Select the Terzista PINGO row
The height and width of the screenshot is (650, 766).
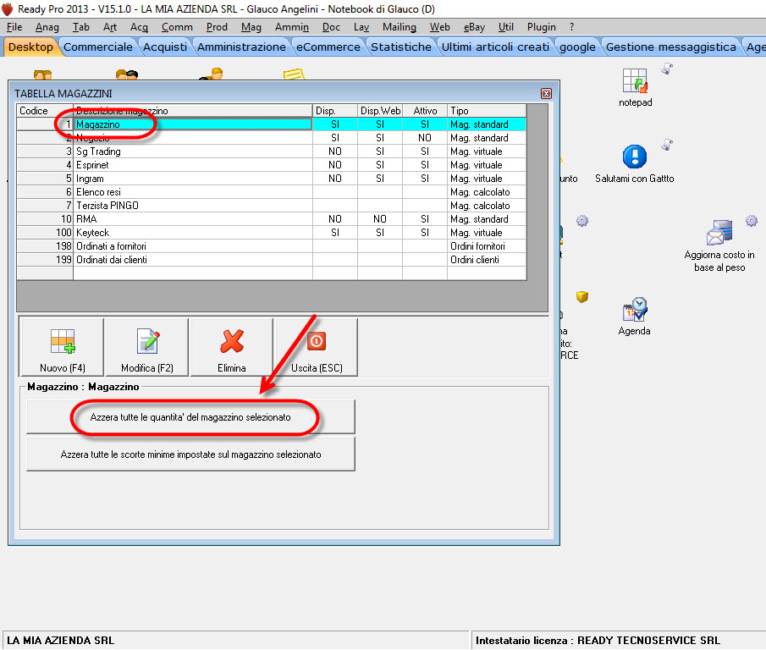click(x=272, y=206)
